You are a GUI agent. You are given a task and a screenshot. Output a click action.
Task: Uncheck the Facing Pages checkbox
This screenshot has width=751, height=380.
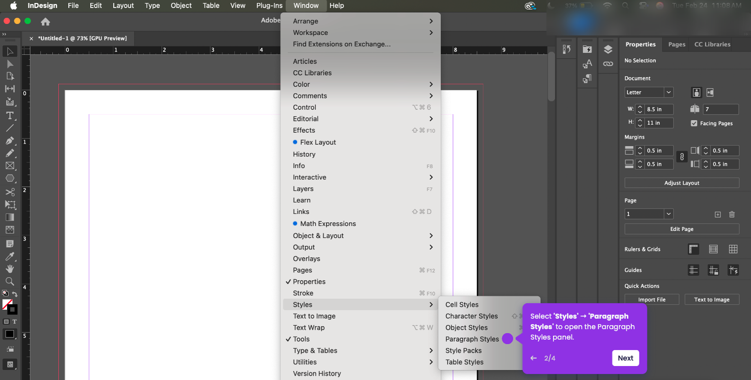click(694, 123)
